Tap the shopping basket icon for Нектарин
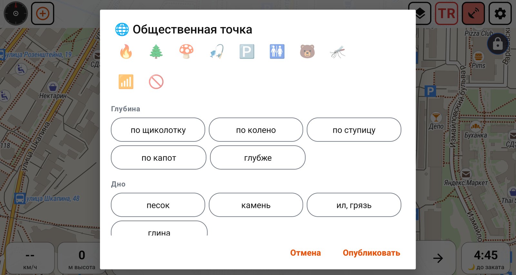This screenshot has width=516, height=275. point(52,87)
